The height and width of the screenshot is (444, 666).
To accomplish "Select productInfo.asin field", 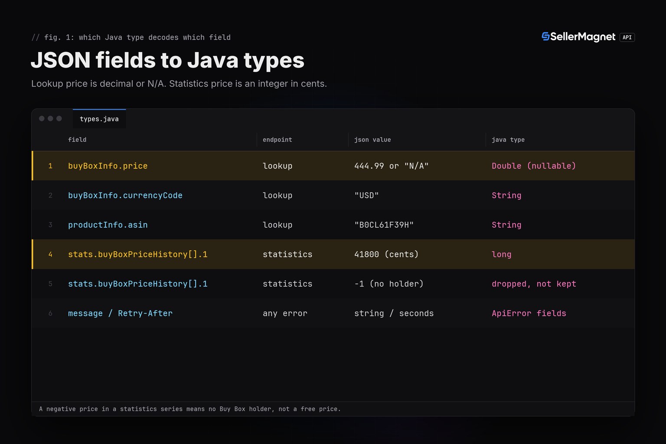I will (x=108, y=225).
